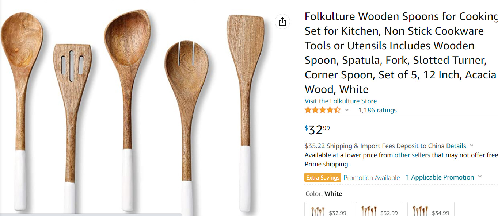Image resolution: width=498 pixels, height=216 pixels.
Task: Click the large corner spoon in center
Action: pos(128,91)
